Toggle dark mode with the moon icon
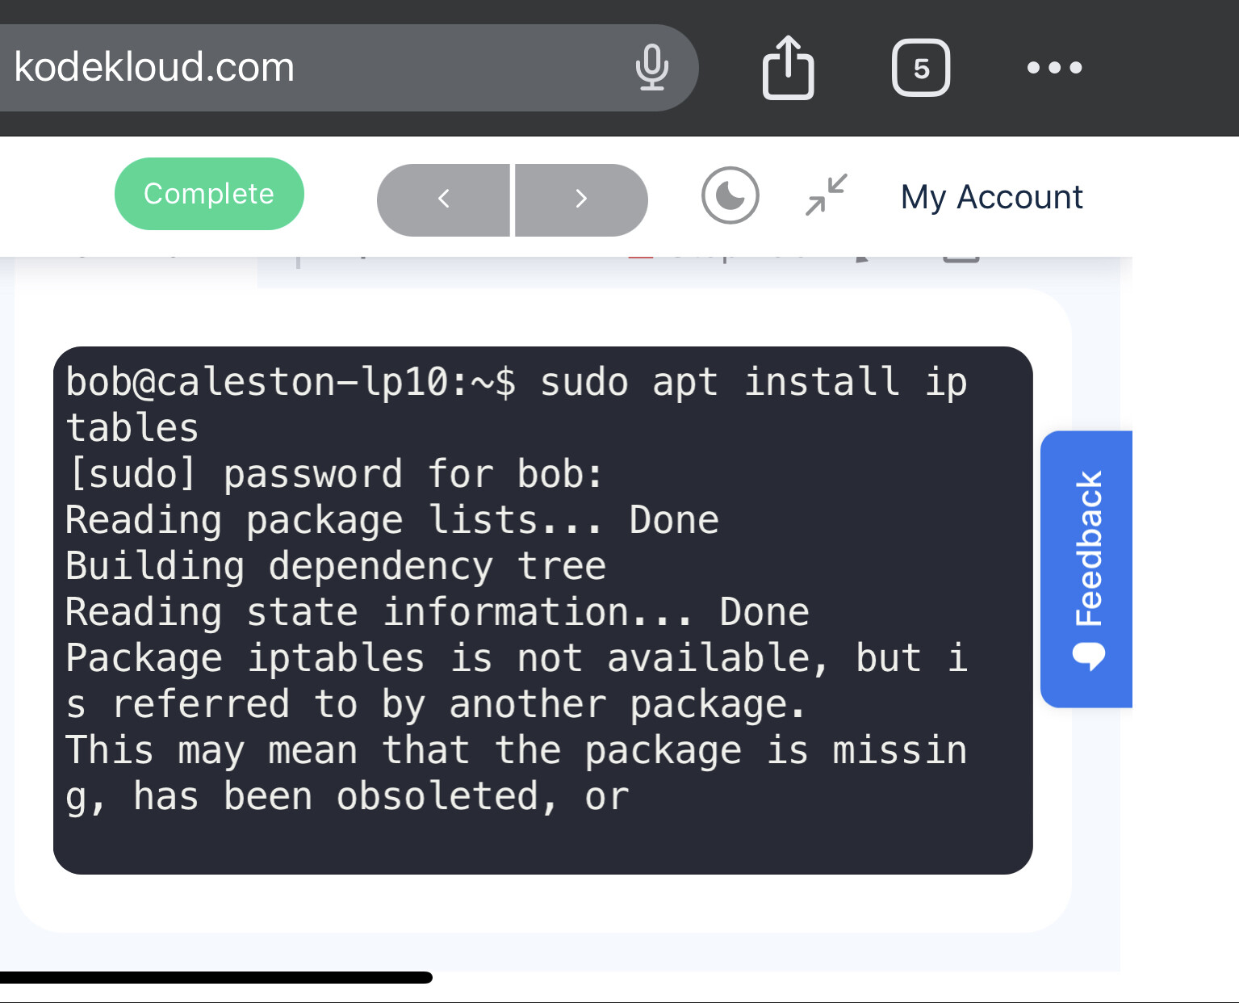 click(x=730, y=196)
